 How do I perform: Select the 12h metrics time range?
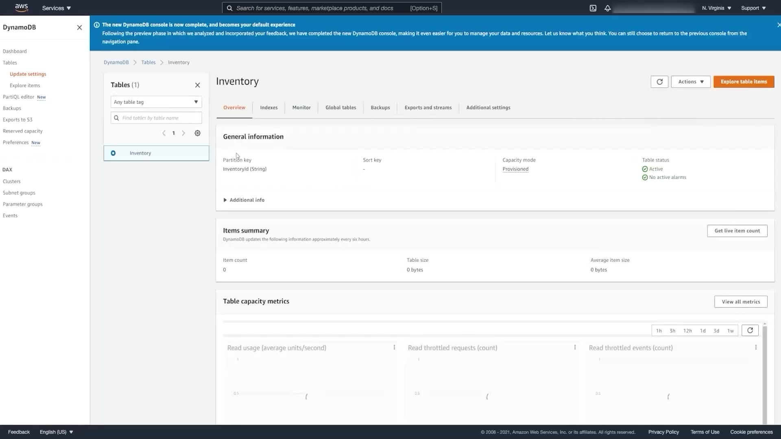pos(687,331)
